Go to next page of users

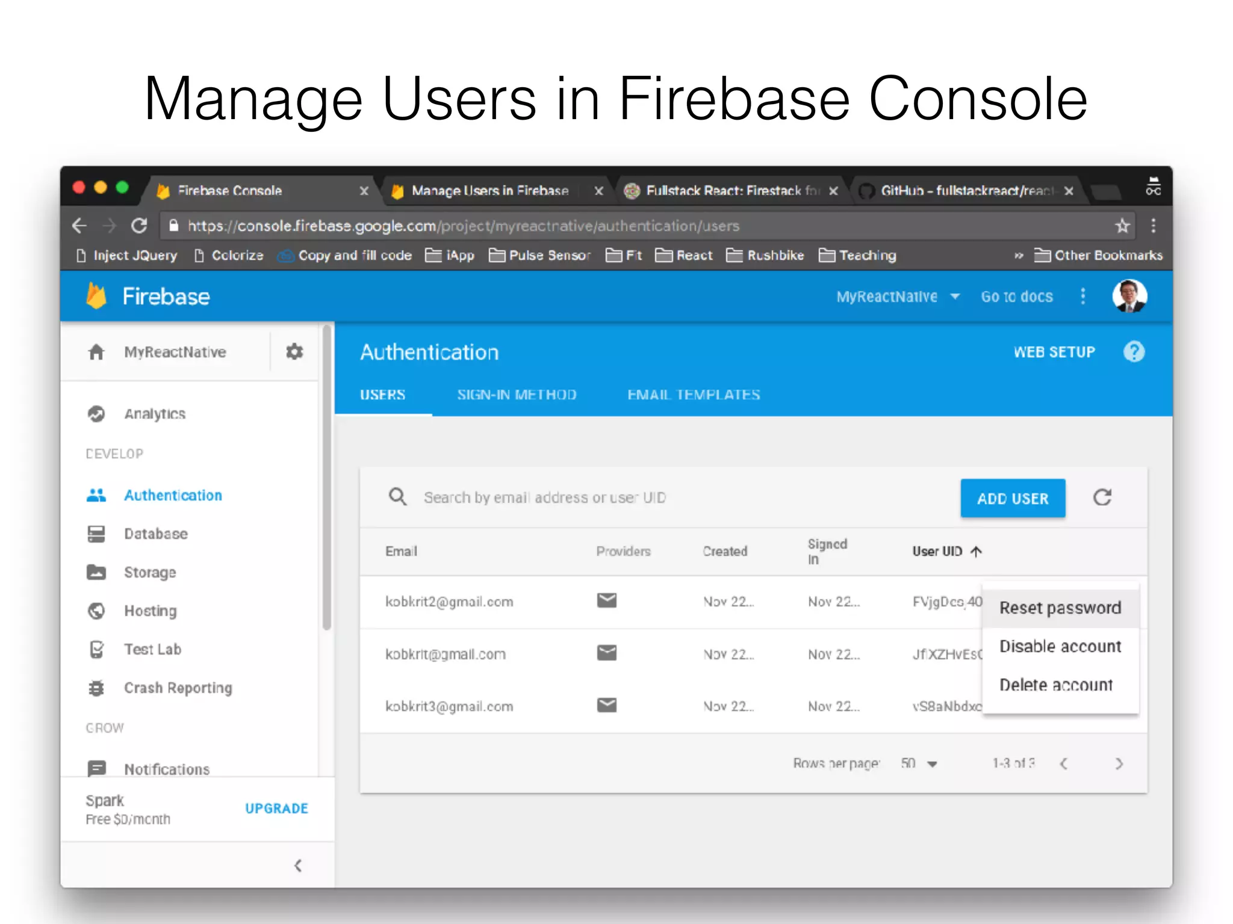pos(1119,763)
